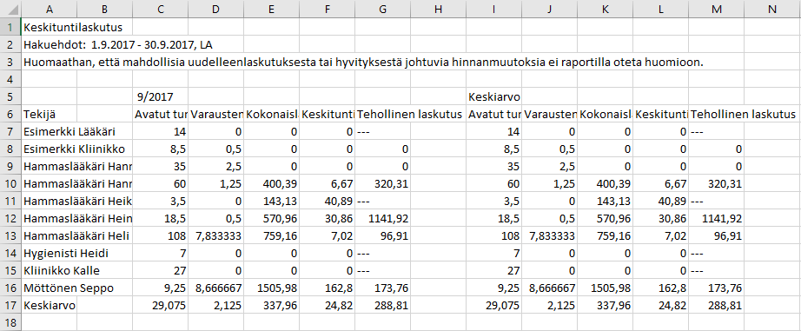The image size is (801, 331).
Task: Click row header 4
Action: click(10, 79)
